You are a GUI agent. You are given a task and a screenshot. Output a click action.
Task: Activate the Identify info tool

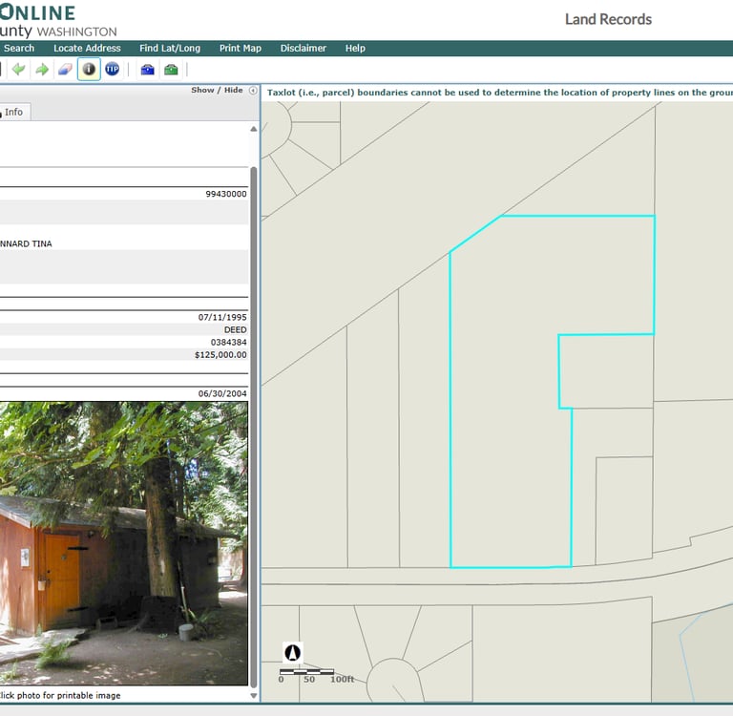tap(89, 70)
